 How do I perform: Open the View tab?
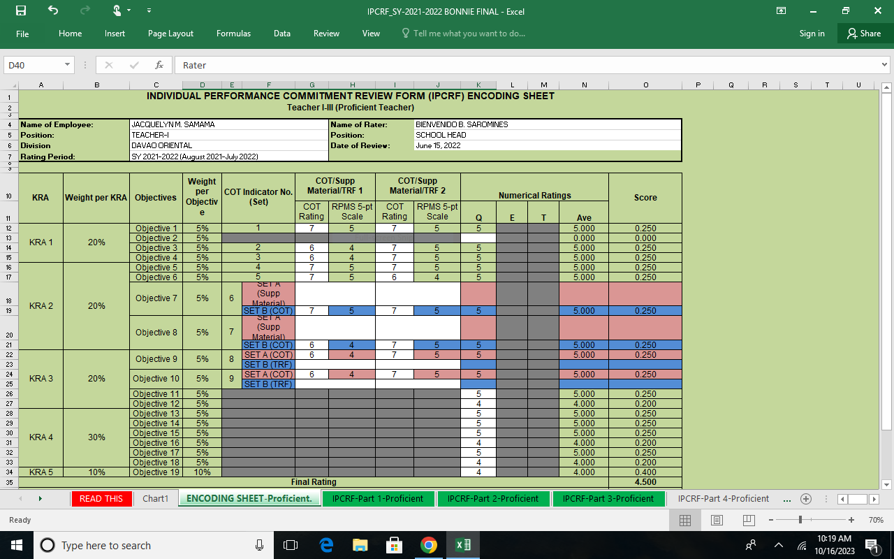point(371,34)
